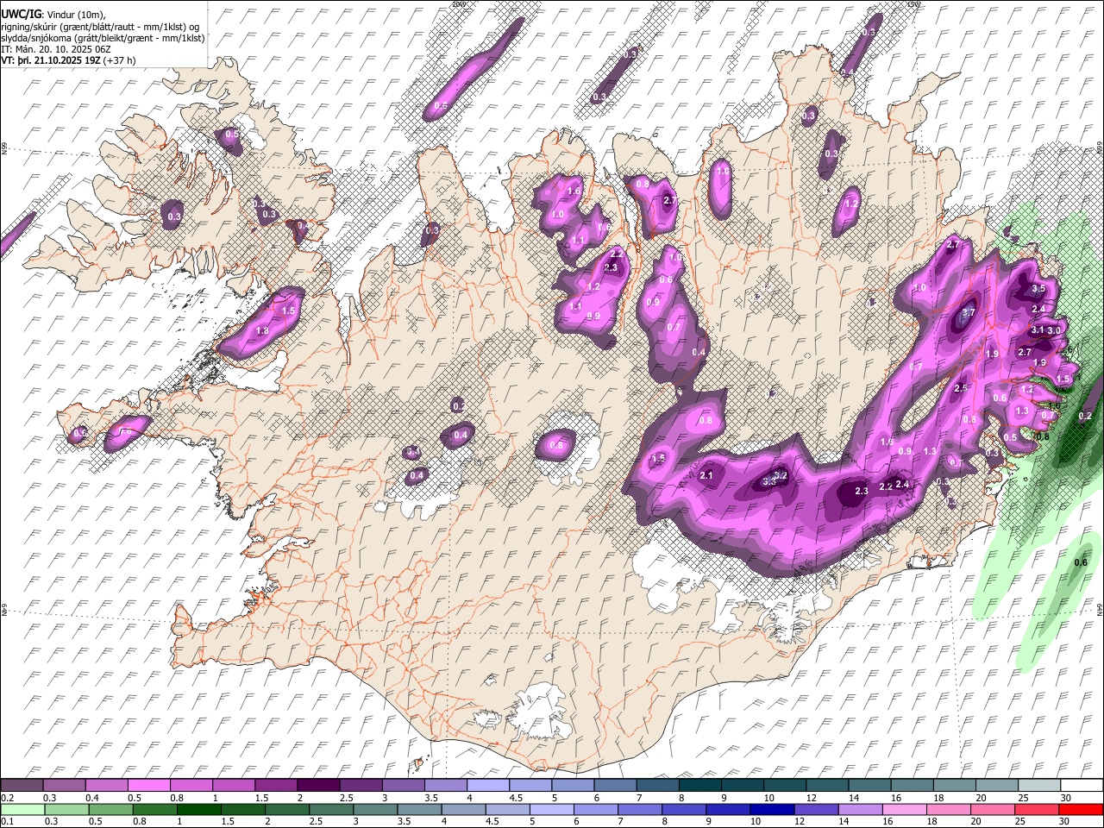Click the pale green swatch between 0.1 and 0.3
The image size is (1104, 828).
(22, 810)
